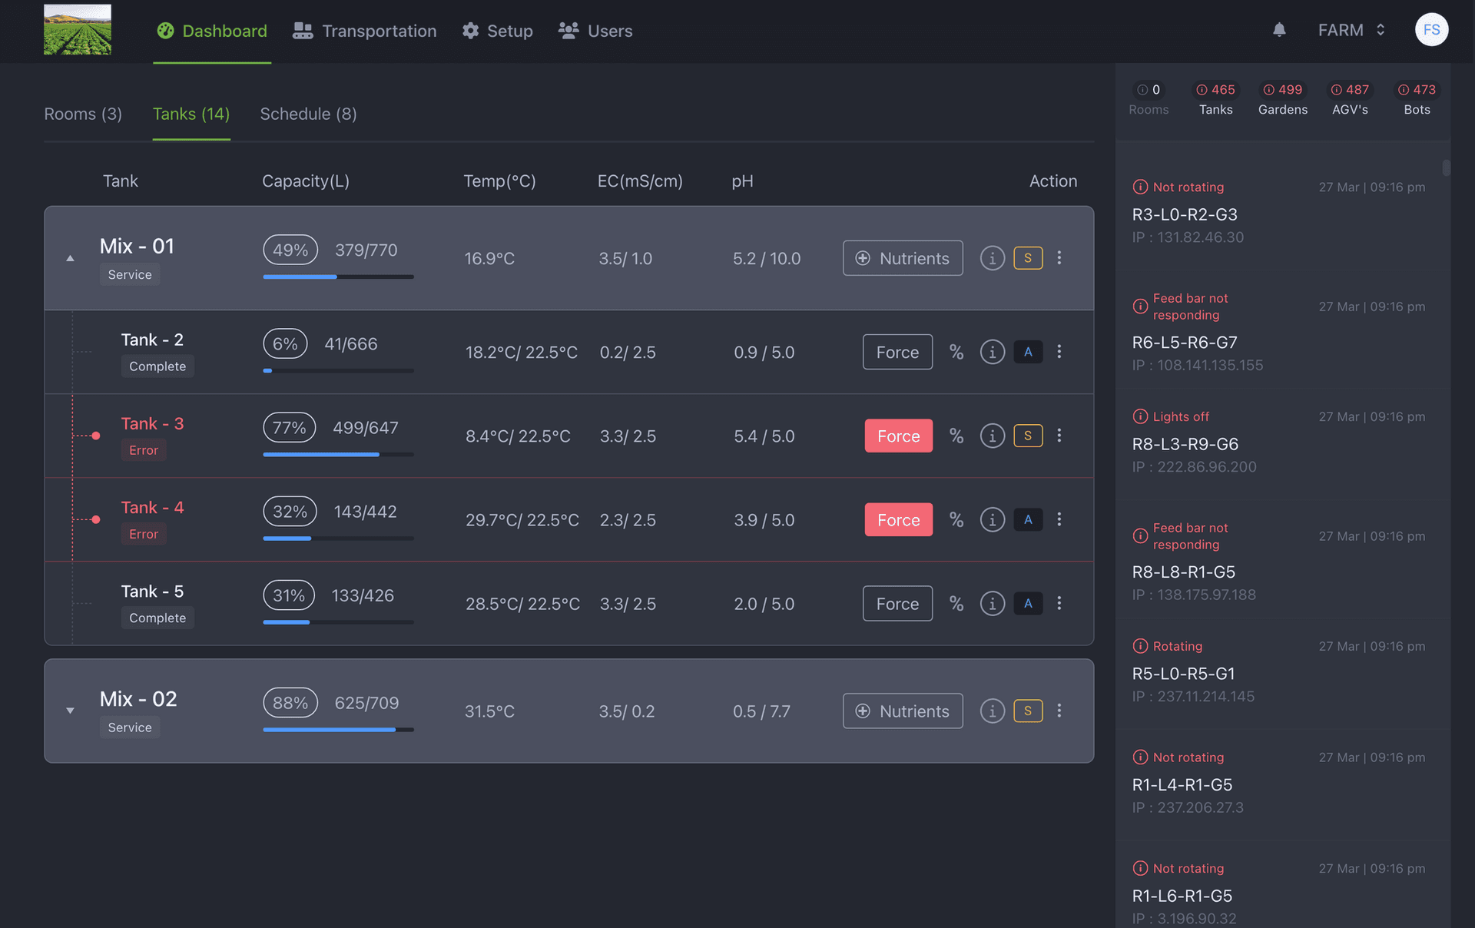Expand the Mix - 02 group
The image size is (1475, 928).
coord(70,711)
